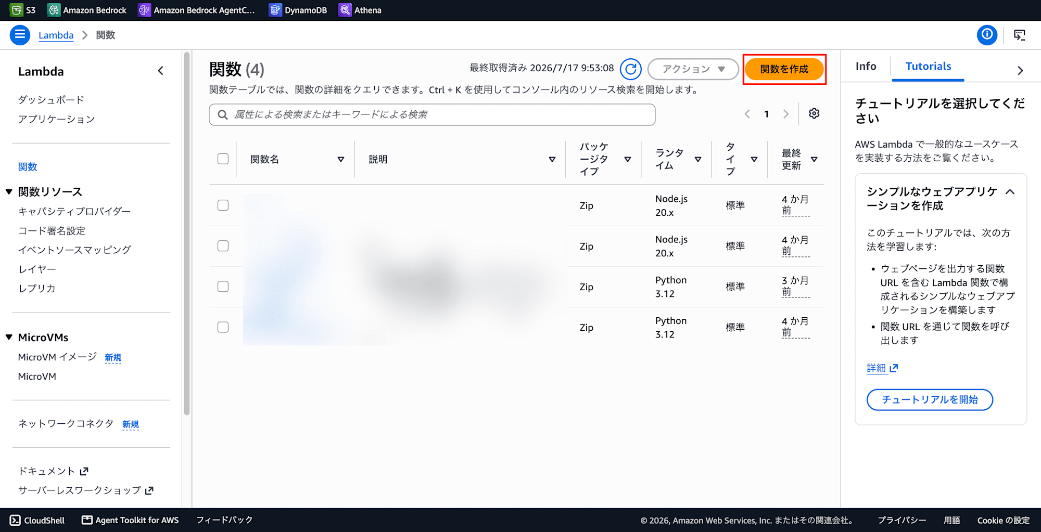This screenshot has width=1041, height=532.
Task: Collapse the MicroVMs section
Action: point(9,338)
